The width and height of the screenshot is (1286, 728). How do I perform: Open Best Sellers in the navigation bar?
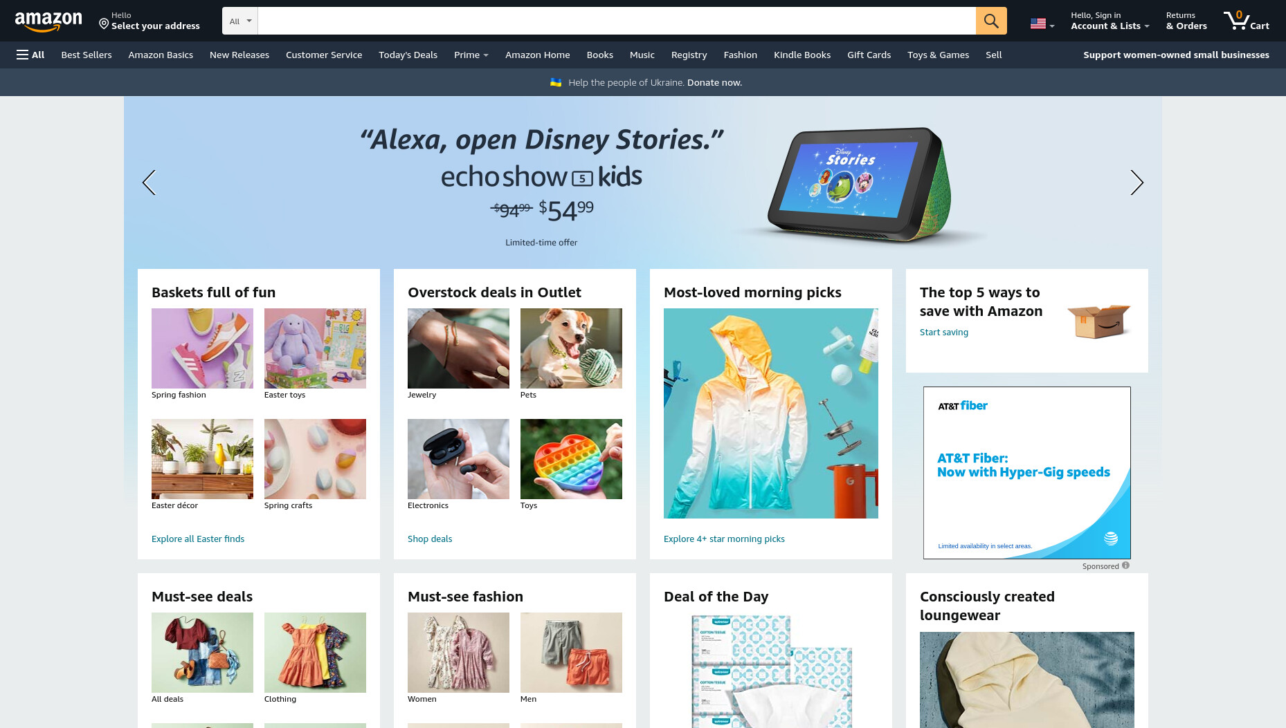[87, 55]
